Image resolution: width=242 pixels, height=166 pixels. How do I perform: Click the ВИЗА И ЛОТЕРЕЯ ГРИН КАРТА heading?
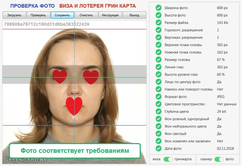pos(97,6)
